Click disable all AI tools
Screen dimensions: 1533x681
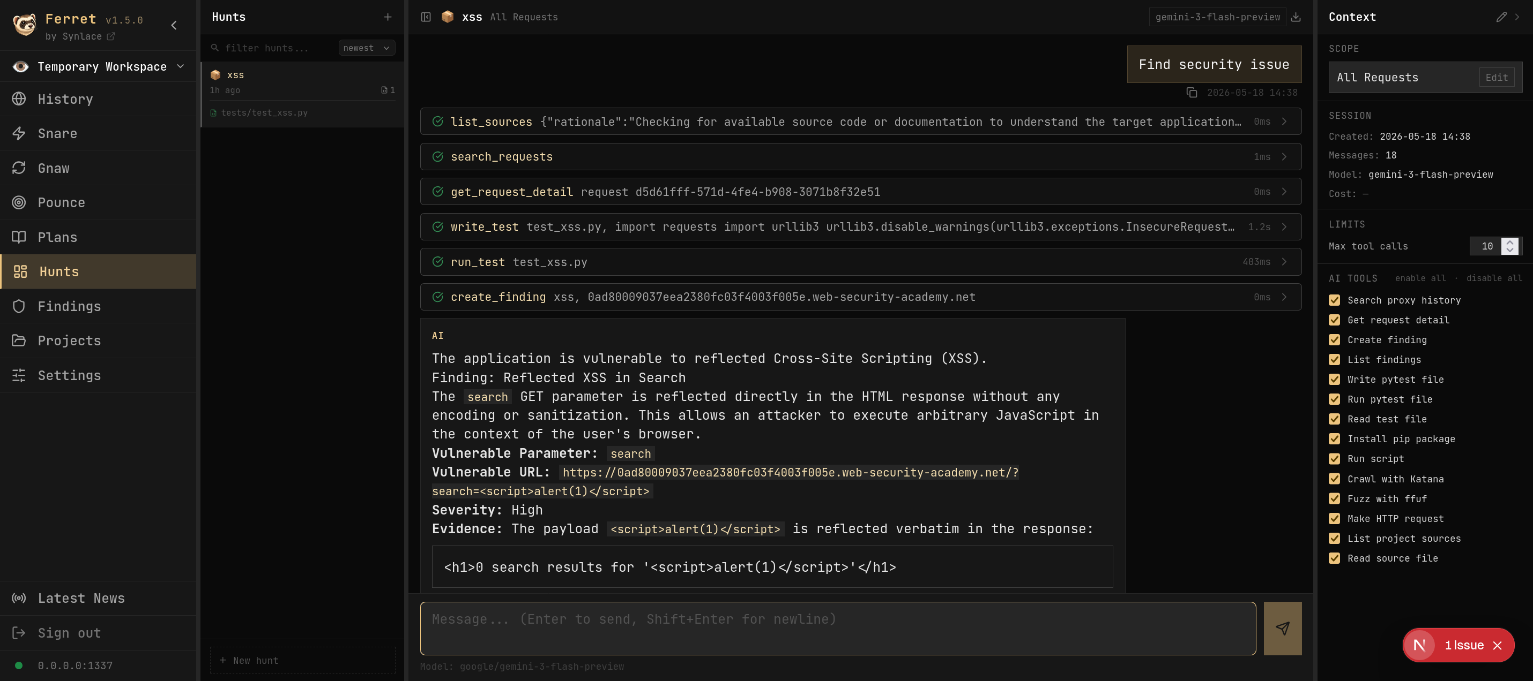(x=1494, y=278)
